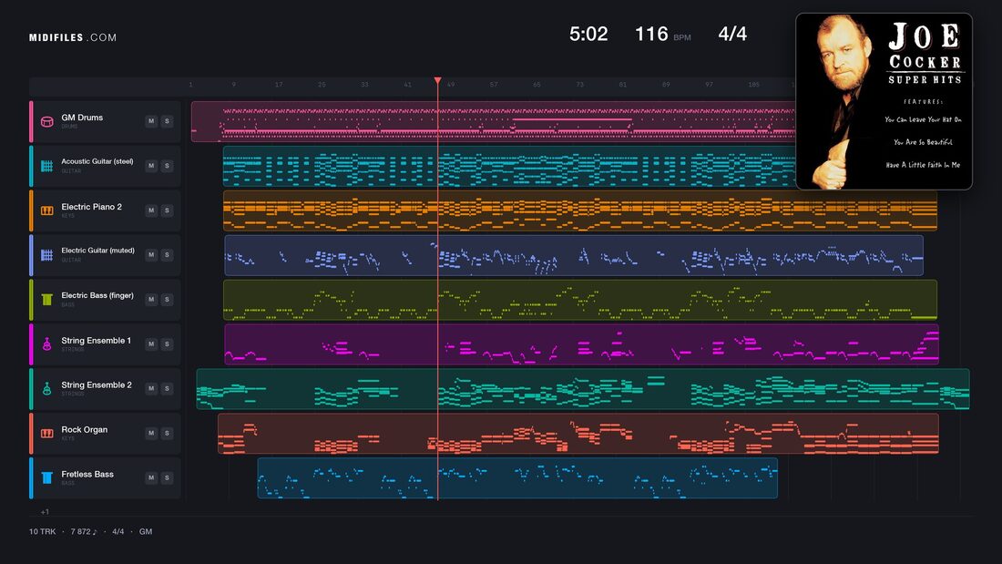Select the orange Electric Piano 2 clip
1002x564 pixels.
click(x=580, y=210)
